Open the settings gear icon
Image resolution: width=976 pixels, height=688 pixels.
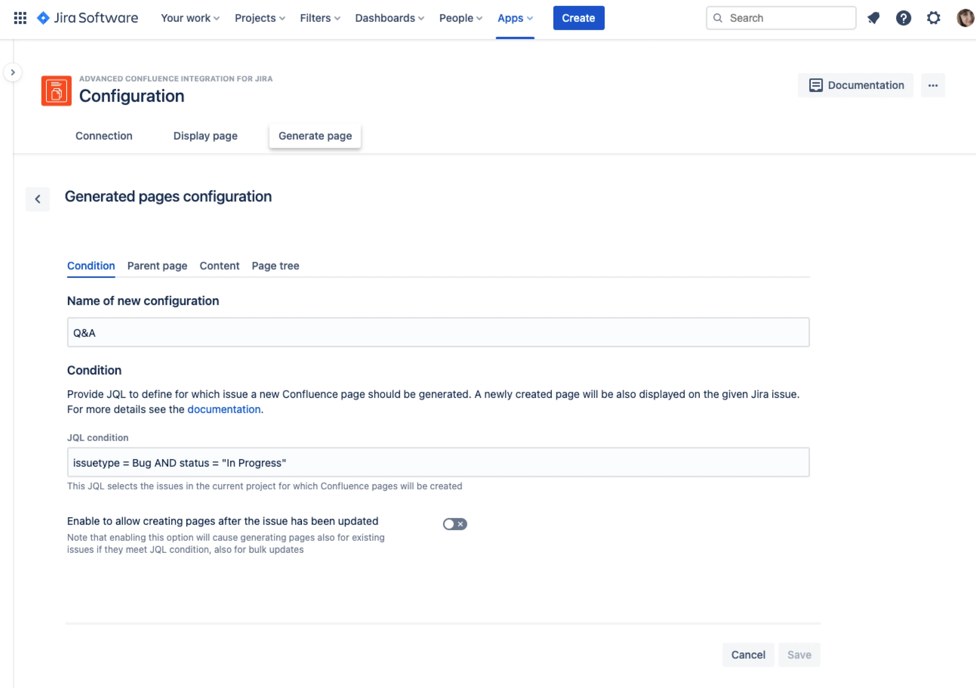[934, 18]
